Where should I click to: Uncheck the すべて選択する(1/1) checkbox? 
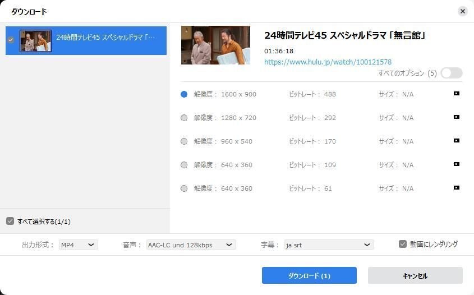coord(10,221)
